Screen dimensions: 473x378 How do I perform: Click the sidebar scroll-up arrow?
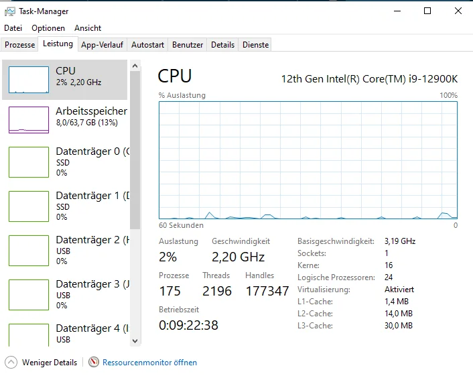(x=135, y=66)
